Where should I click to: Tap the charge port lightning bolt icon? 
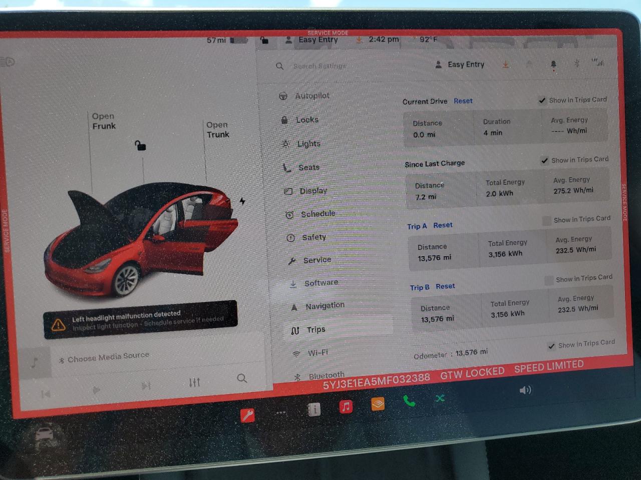[242, 201]
